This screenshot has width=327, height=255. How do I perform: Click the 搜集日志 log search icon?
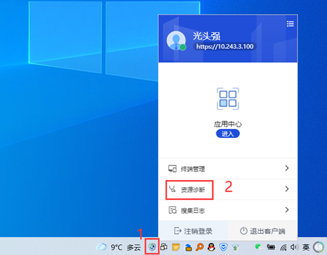(x=172, y=209)
